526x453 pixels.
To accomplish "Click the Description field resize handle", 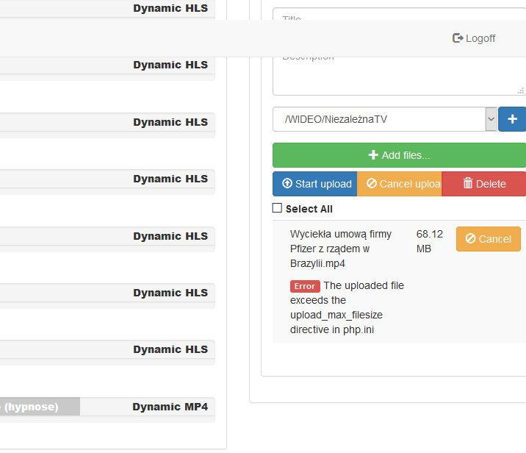I will click(520, 90).
